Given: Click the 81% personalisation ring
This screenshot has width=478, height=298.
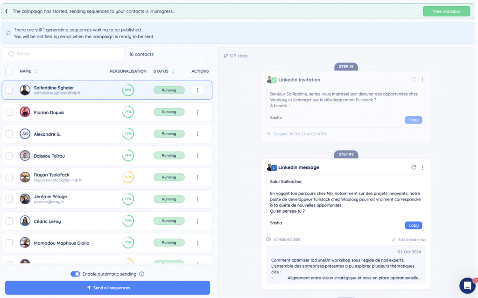Looking at the screenshot, I should point(128,90).
